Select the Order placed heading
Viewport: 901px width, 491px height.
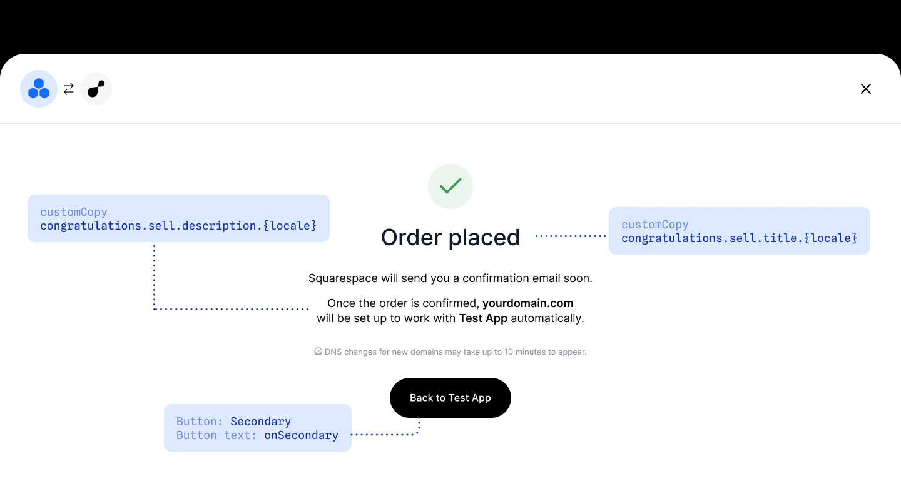click(450, 237)
